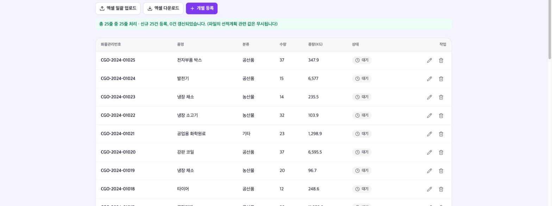
Task: Delete the 발전기 row CGO-2024-01024
Action: point(441,79)
